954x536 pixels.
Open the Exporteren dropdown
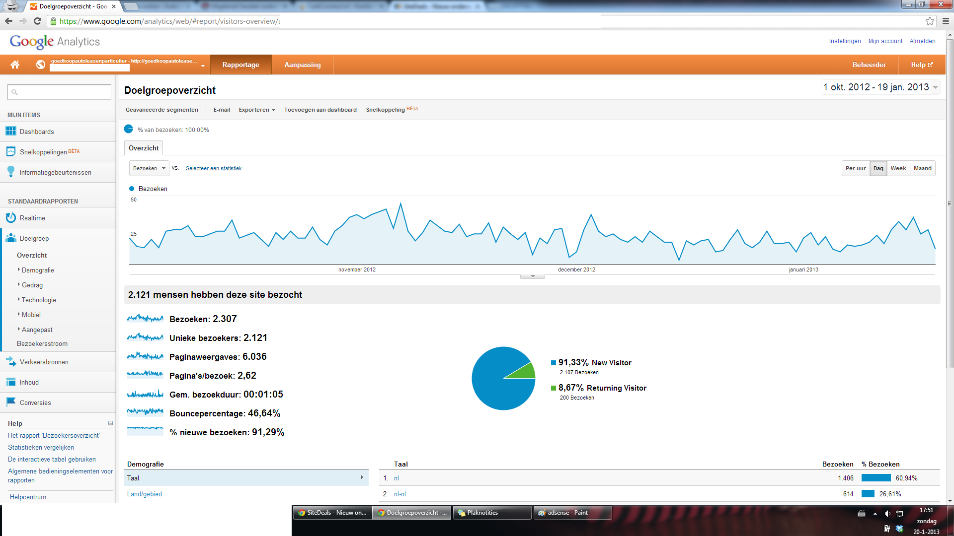tap(256, 110)
